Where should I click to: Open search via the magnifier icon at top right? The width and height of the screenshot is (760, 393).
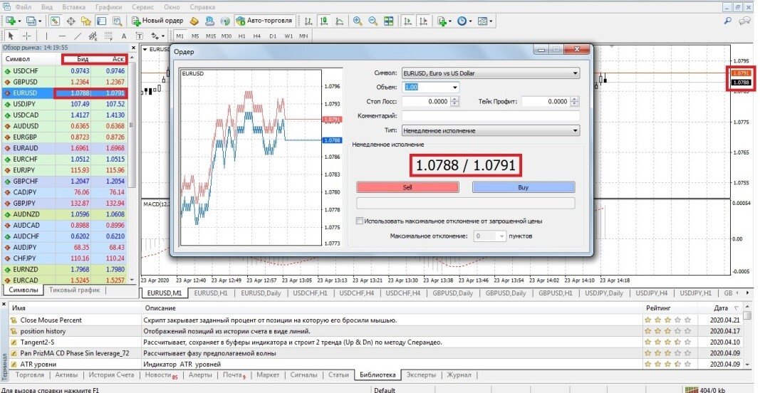point(728,21)
